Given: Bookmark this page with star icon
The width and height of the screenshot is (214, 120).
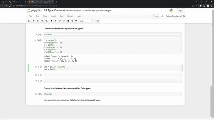Looking at the screenshot, I should click(x=196, y=6).
